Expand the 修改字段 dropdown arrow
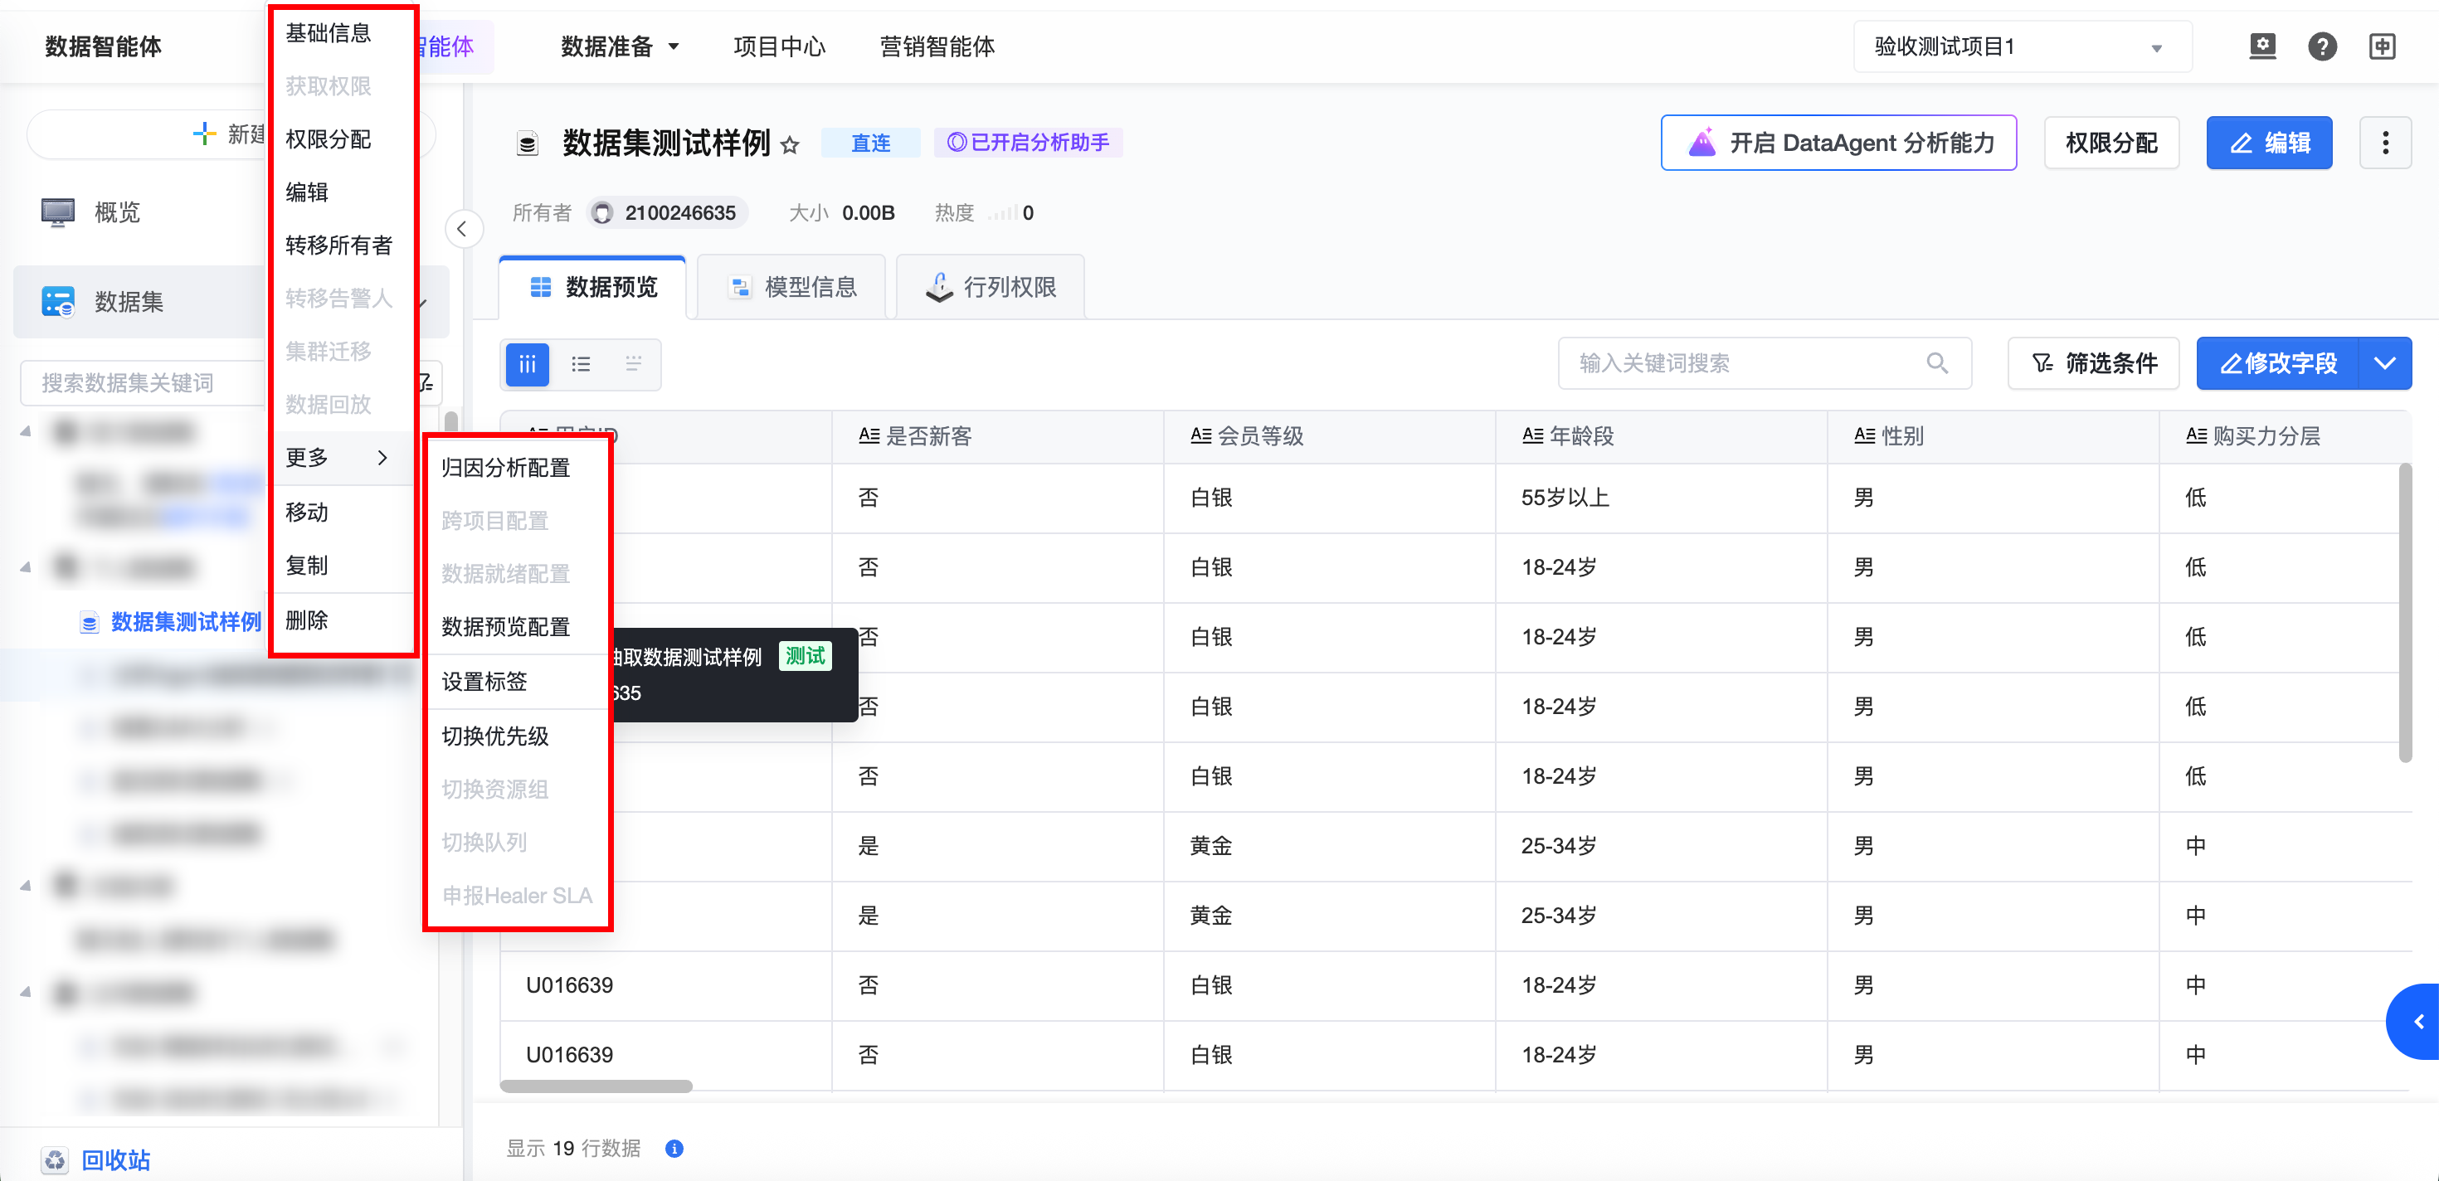This screenshot has width=2439, height=1181. click(x=2384, y=363)
